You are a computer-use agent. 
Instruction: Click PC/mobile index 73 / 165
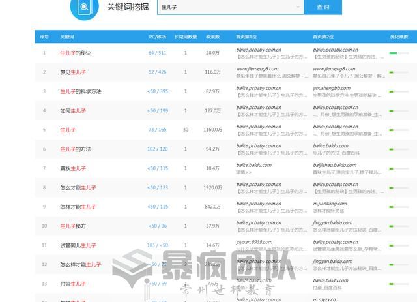click(157, 130)
